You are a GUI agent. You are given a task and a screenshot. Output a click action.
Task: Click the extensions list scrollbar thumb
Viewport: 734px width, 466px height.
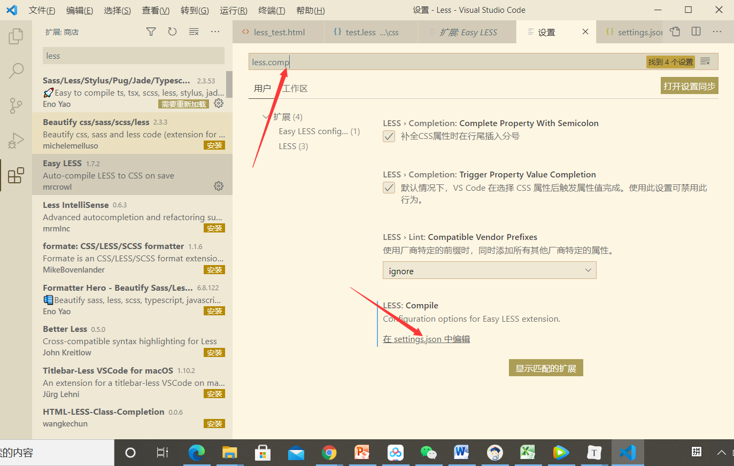229,84
